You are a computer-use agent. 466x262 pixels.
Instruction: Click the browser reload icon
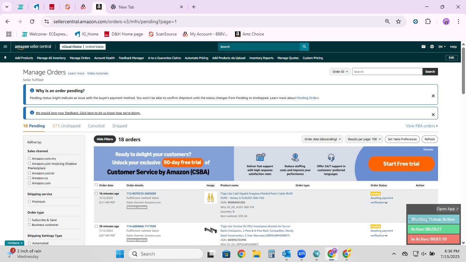[x=32, y=21]
